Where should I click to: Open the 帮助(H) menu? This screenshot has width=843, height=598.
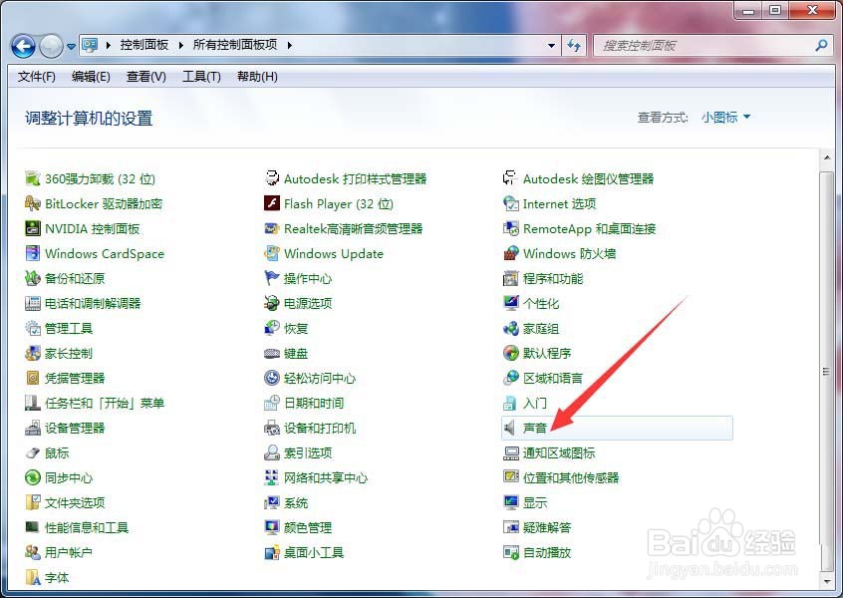point(257,77)
